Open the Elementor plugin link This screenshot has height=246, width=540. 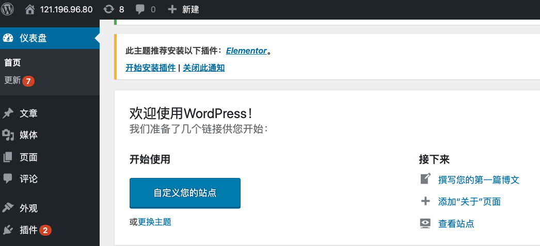tap(246, 51)
